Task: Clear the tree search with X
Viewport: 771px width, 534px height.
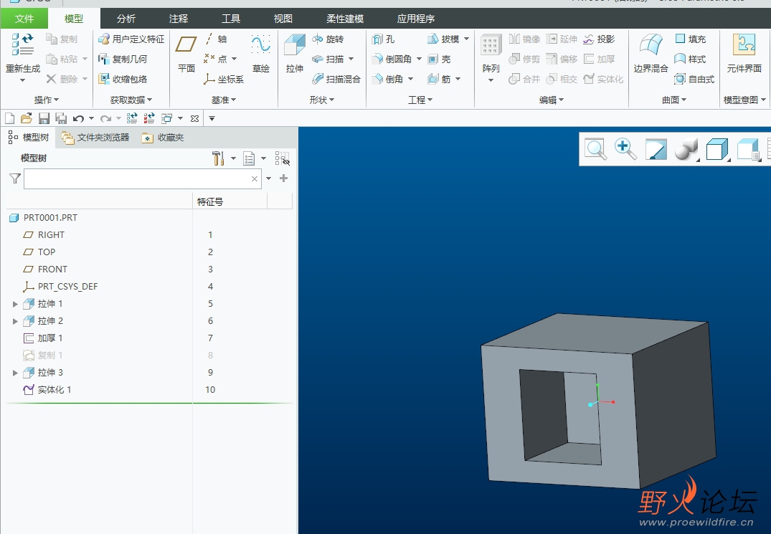Action: click(254, 178)
